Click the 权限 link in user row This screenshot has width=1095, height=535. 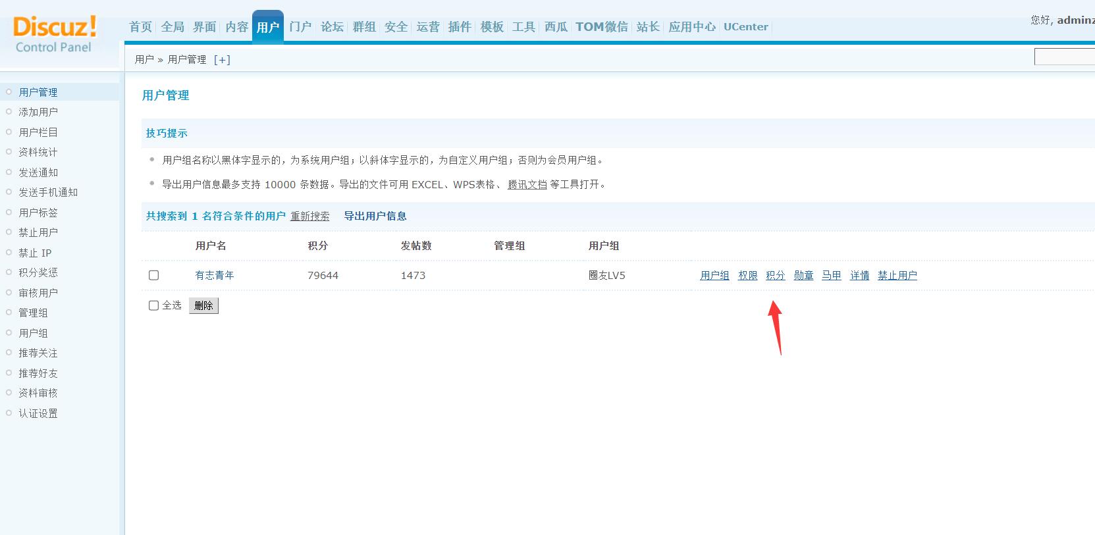click(747, 275)
